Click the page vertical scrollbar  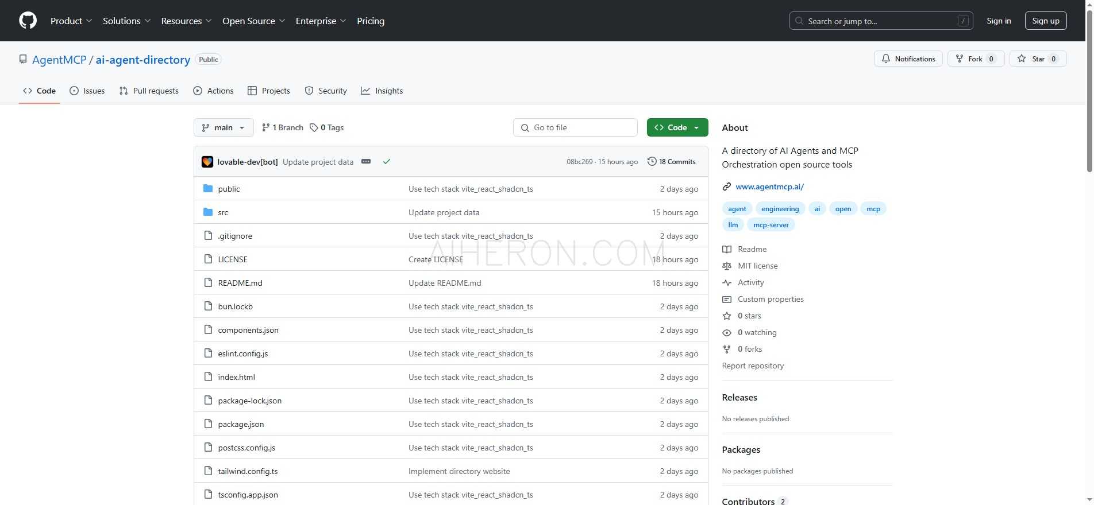tap(1089, 92)
